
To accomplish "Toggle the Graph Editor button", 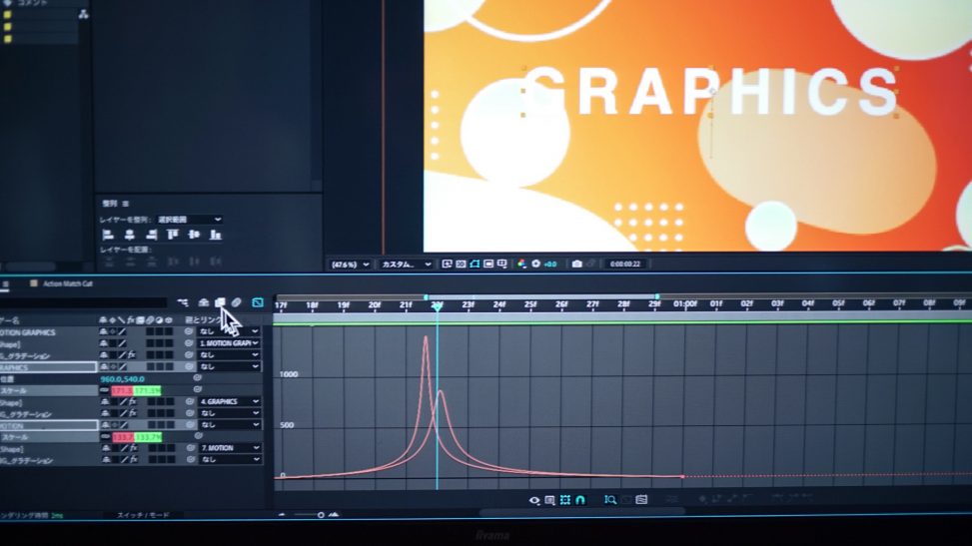I will [x=258, y=302].
